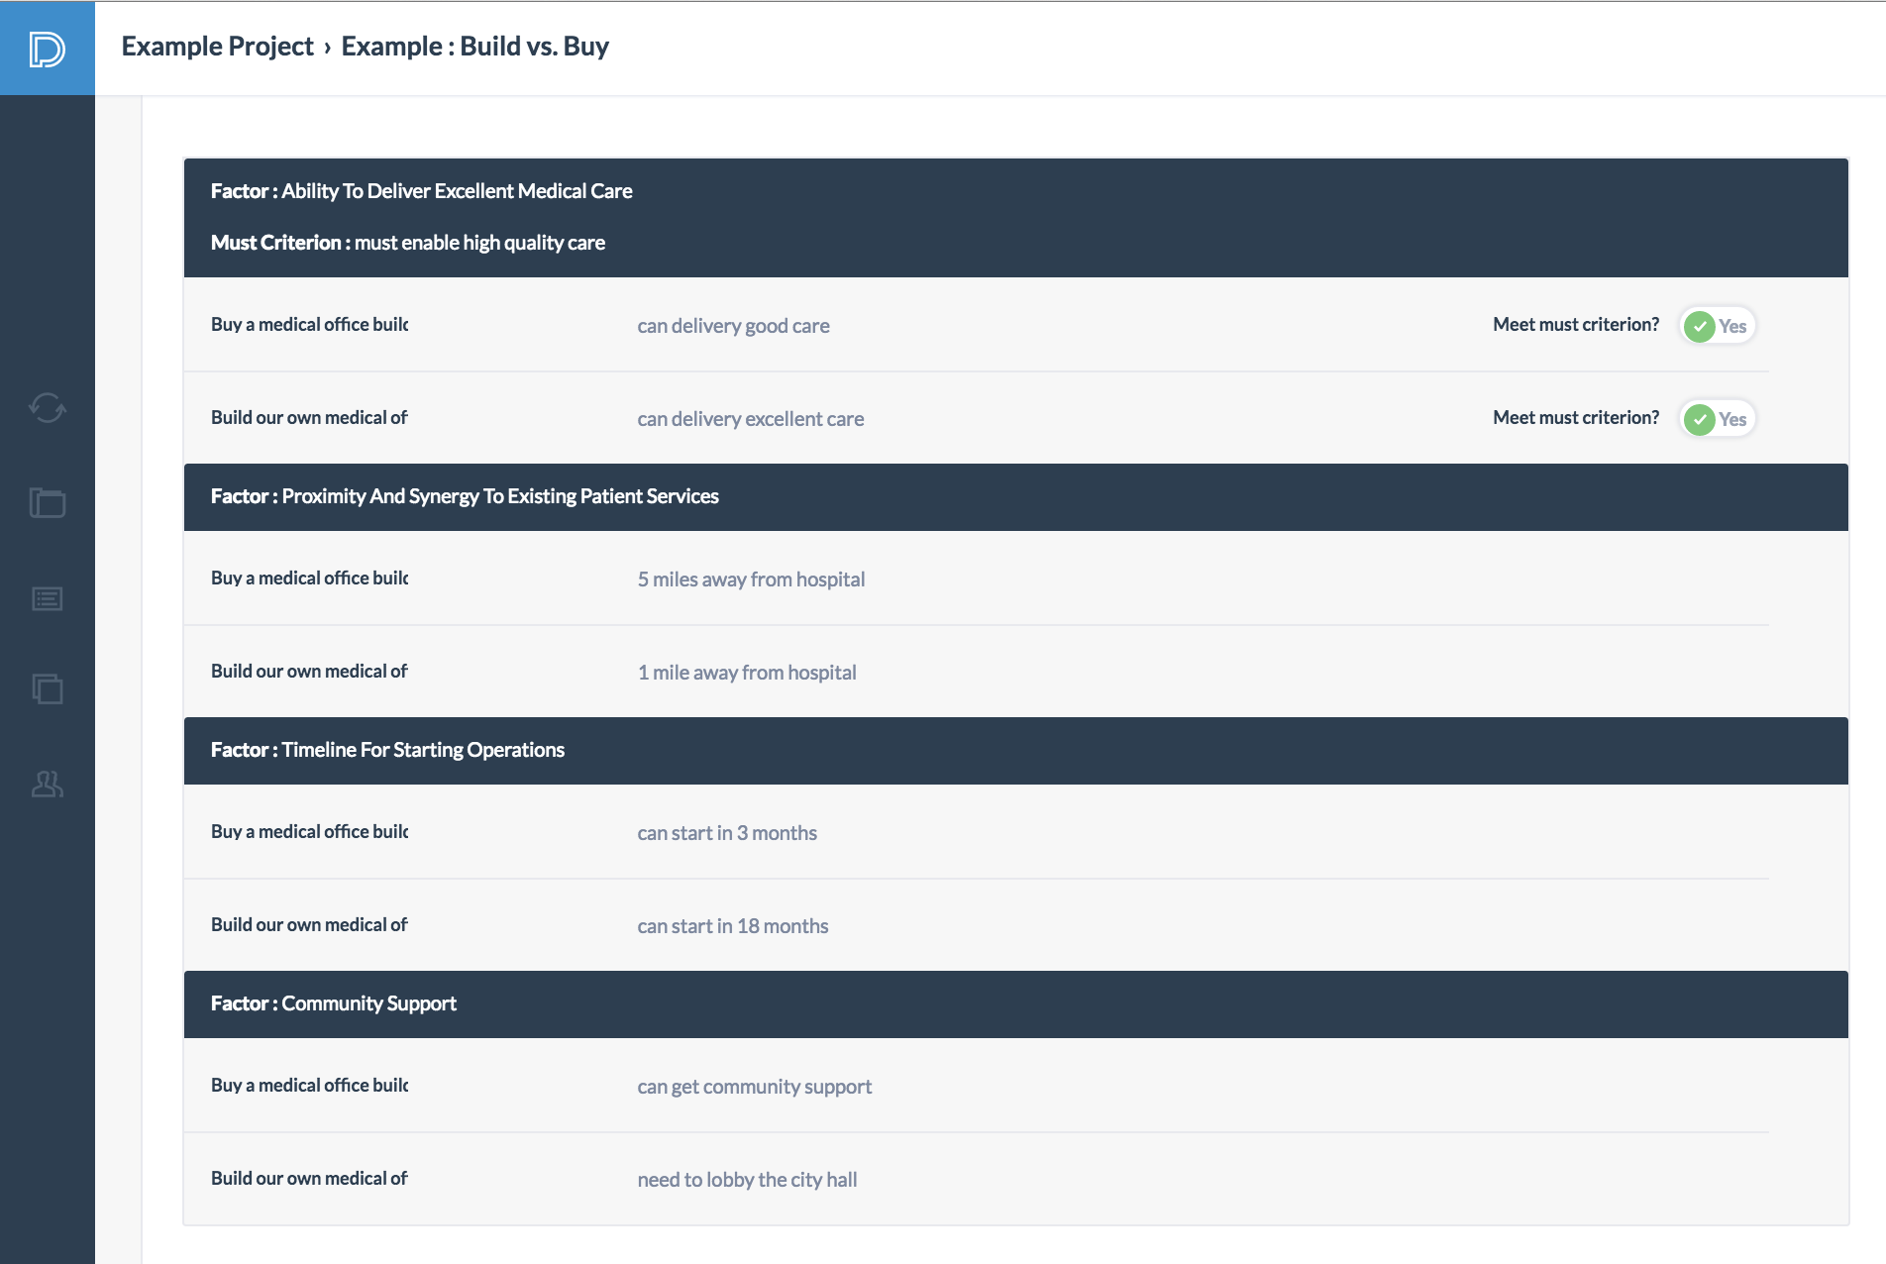Select Build option in Proximity factor
The height and width of the screenshot is (1264, 1886).
coord(309,671)
